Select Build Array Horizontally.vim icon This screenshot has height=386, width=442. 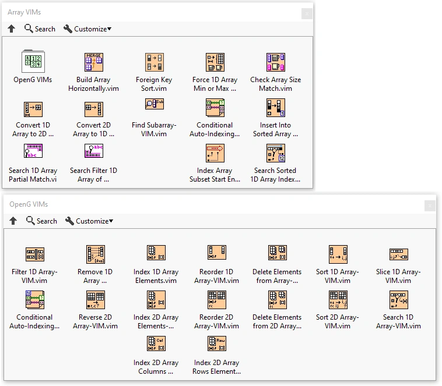94,62
